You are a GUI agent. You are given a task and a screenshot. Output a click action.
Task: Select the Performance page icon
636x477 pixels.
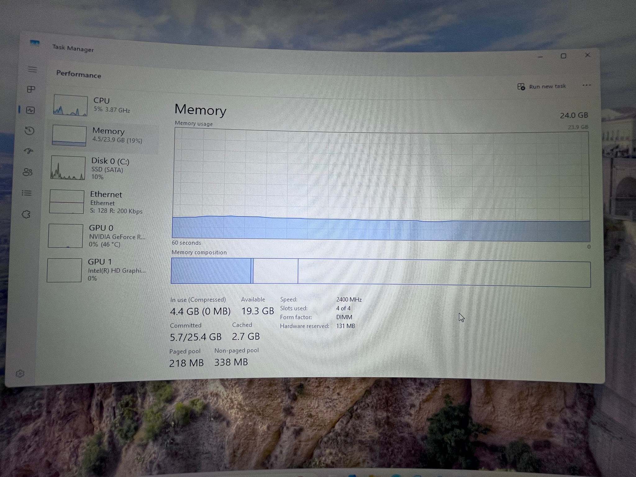[30, 110]
